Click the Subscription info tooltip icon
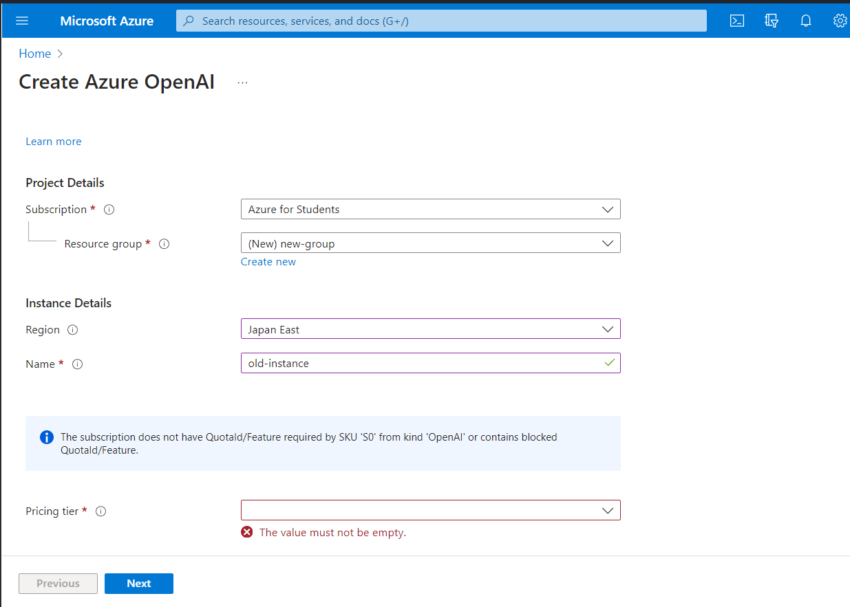The height and width of the screenshot is (607, 850). coord(109,209)
